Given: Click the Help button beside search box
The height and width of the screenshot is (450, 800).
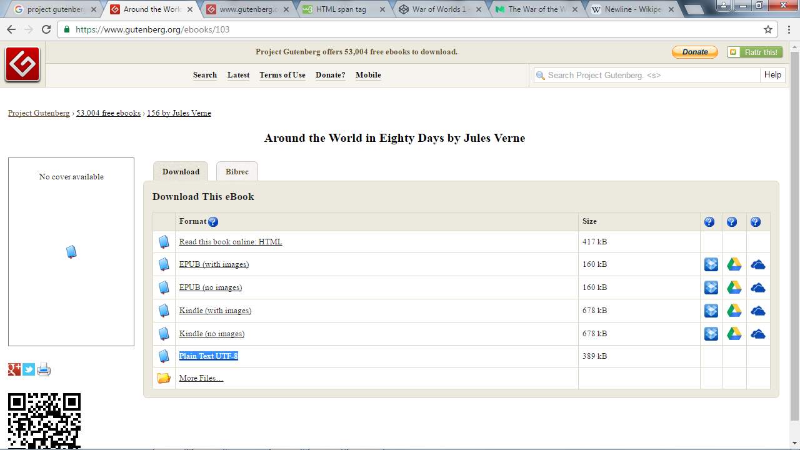Looking at the screenshot, I should coord(772,75).
